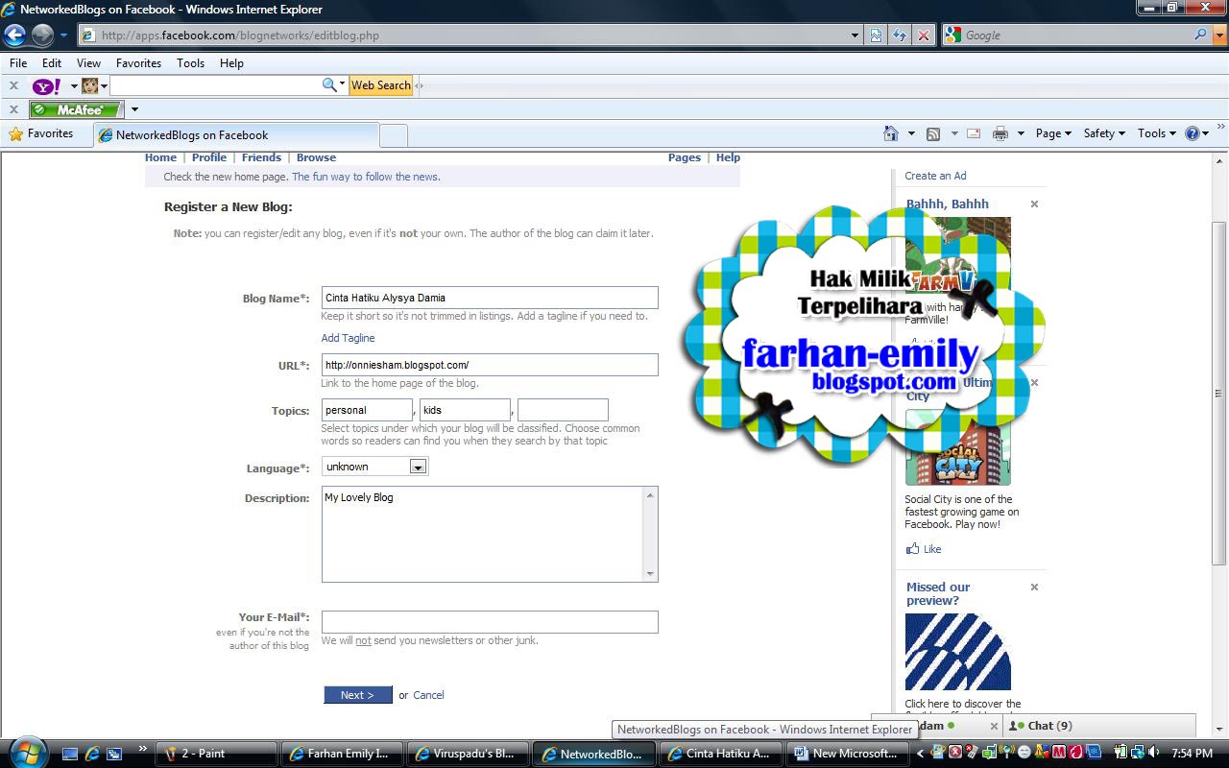This screenshot has height=768, width=1229.
Task: Expand the Print button dropdown arrow
Action: pyautogui.click(x=1021, y=134)
